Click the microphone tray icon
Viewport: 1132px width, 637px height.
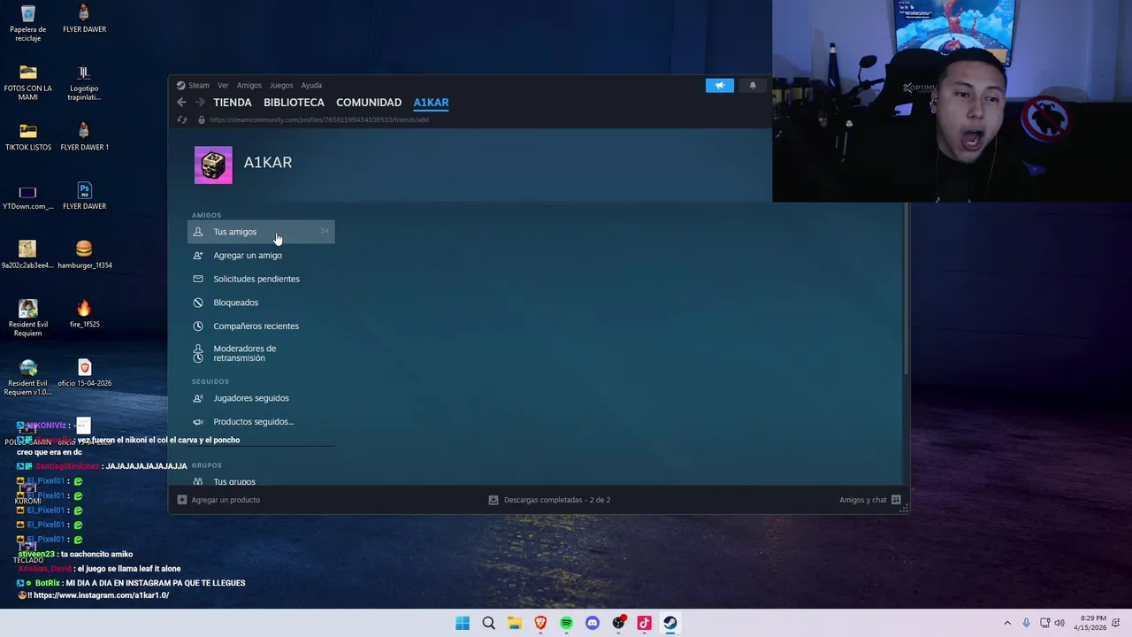(x=1026, y=623)
